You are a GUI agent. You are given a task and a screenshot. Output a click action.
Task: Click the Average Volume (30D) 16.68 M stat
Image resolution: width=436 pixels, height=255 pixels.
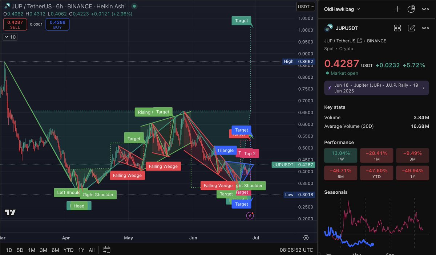[376, 126]
